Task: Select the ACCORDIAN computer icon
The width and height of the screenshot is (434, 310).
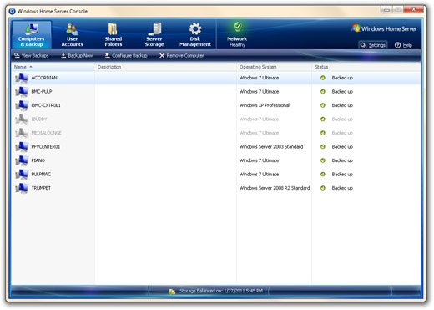Action: pyautogui.click(x=22, y=78)
